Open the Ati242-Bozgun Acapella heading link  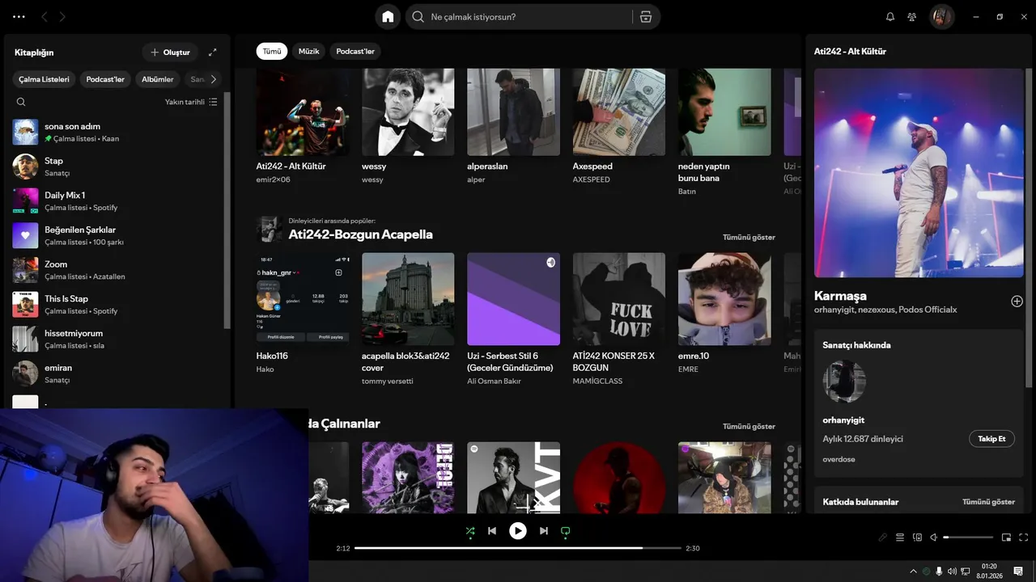pos(361,234)
